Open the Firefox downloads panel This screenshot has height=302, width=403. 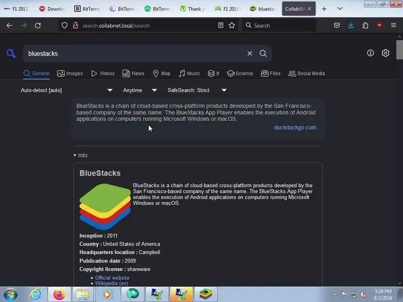351,25
